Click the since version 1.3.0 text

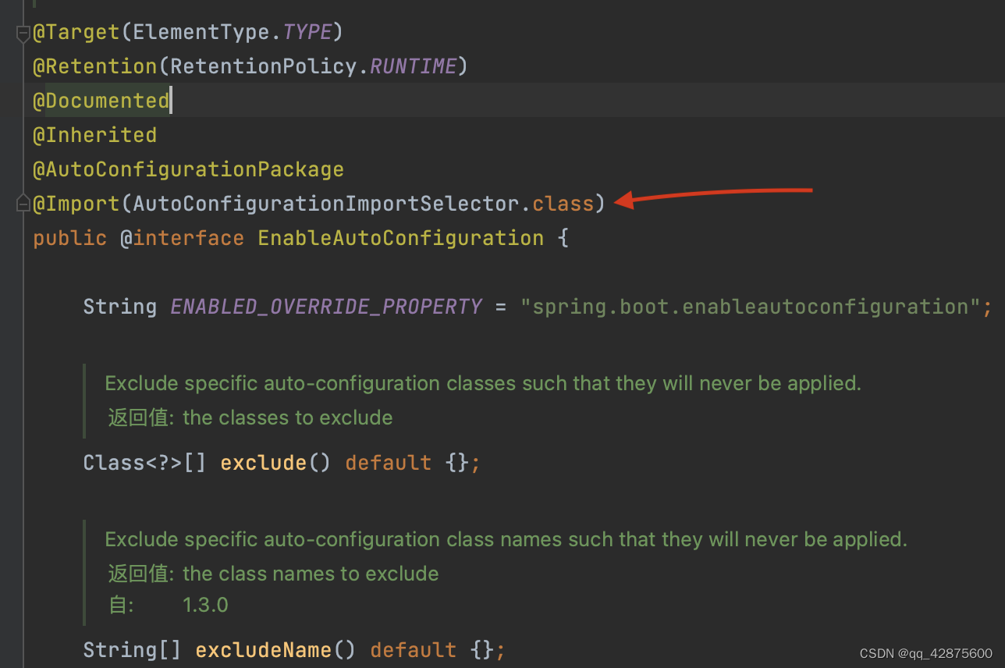[205, 606]
